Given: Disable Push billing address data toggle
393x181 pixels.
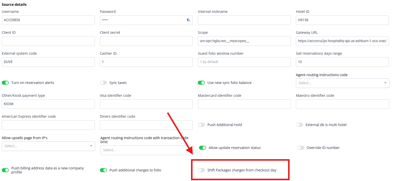Looking at the screenshot, I should pos(5,170).
